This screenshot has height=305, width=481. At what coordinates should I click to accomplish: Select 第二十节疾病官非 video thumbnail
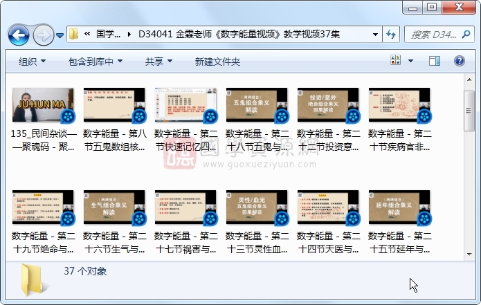click(400, 105)
